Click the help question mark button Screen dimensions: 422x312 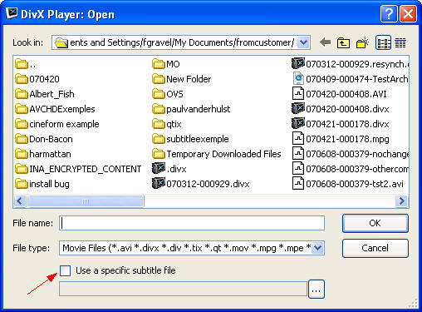[389, 13]
